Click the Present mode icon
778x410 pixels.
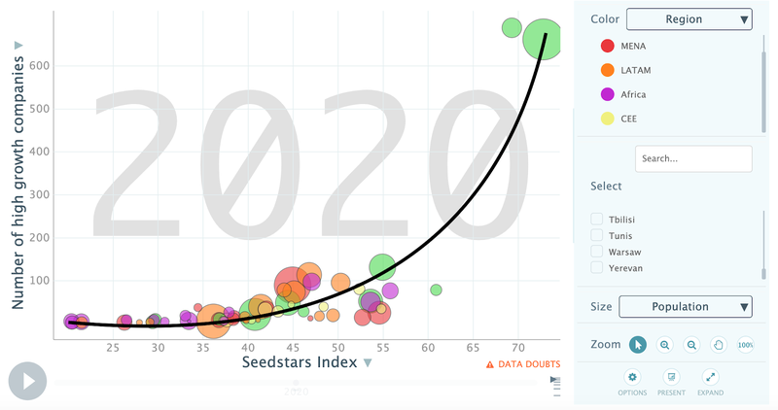(671, 377)
